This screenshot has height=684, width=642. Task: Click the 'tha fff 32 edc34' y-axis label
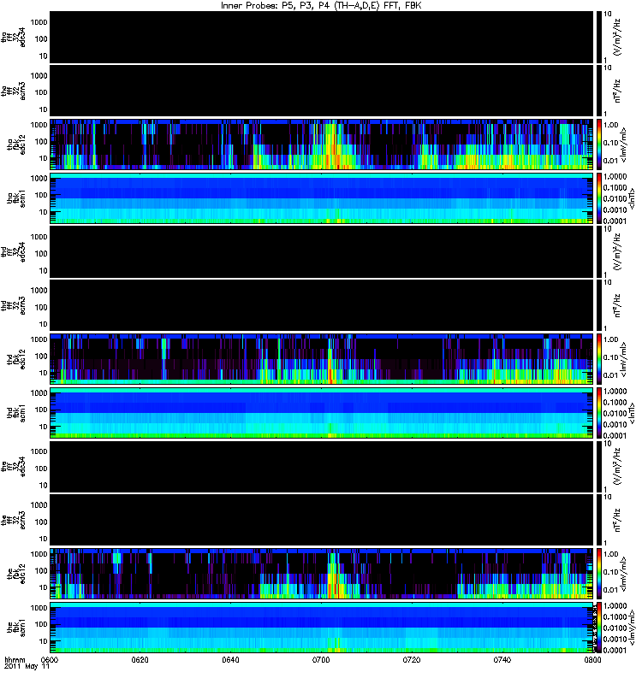pos(14,37)
